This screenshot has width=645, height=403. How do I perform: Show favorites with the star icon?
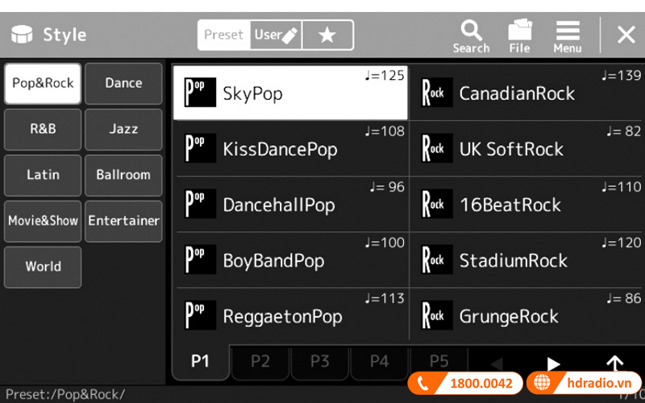click(x=327, y=35)
